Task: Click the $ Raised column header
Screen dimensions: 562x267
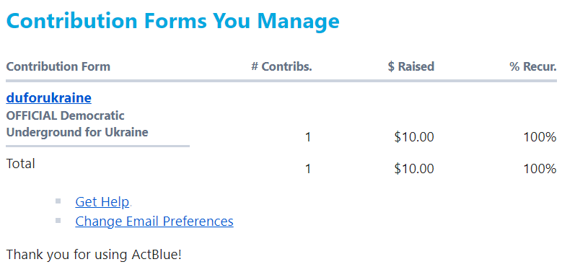Action: coord(410,66)
